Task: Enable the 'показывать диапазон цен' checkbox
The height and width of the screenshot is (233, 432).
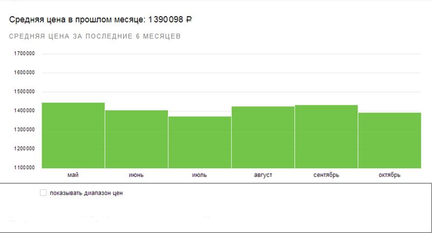Action: click(43, 193)
